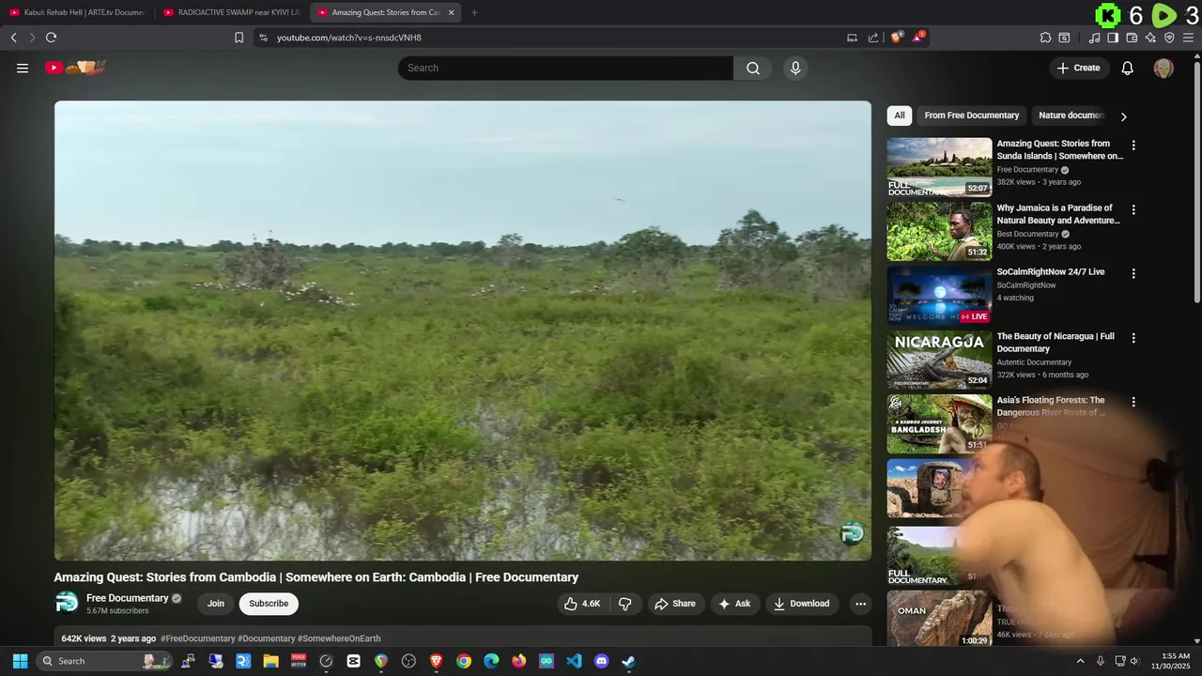Like the video with thumbs up
This screenshot has width=1202, height=676.
[x=582, y=604]
